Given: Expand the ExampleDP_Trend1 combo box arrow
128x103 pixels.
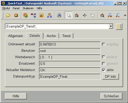Looking at the screenshot, I should coord(111,26).
